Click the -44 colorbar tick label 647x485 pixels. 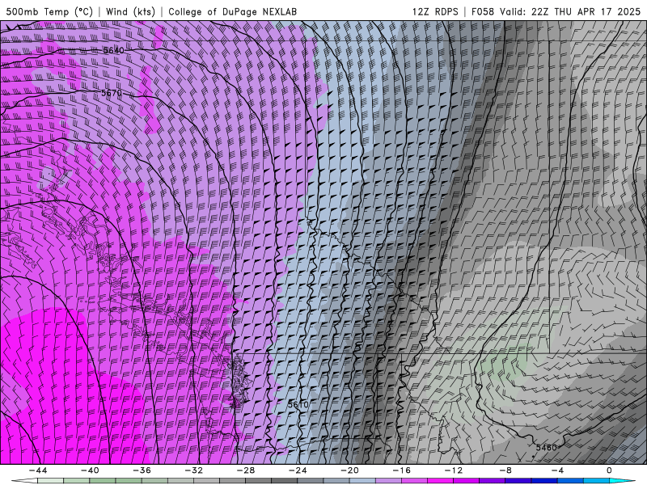click(38, 470)
